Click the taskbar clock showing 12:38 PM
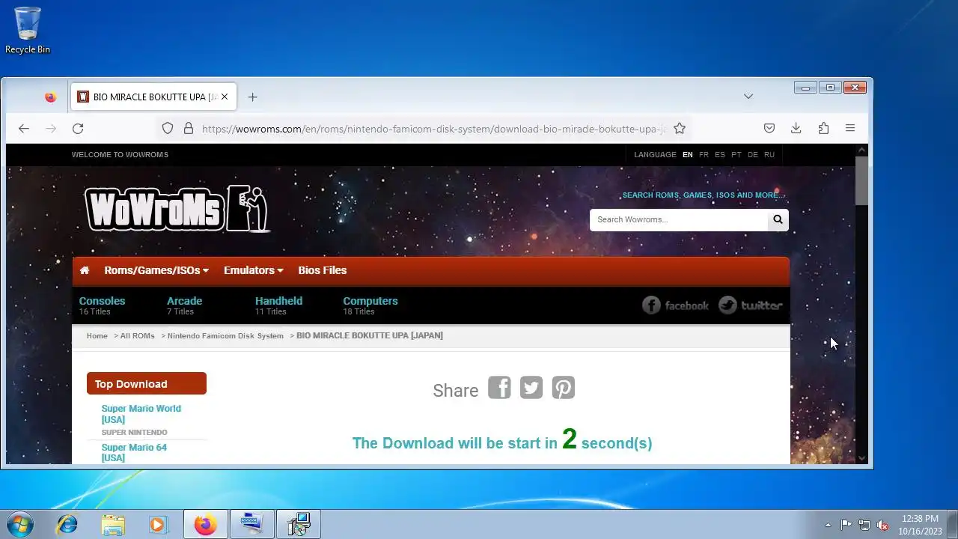This screenshot has height=539, width=958. [x=920, y=524]
